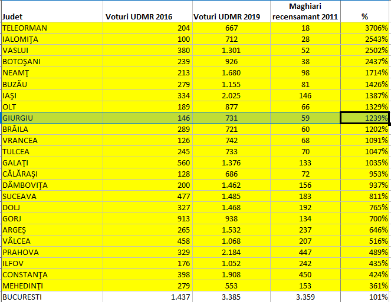Click the DÂMBOVIŢA county name cell
391x302 pixels.
pos(52,185)
